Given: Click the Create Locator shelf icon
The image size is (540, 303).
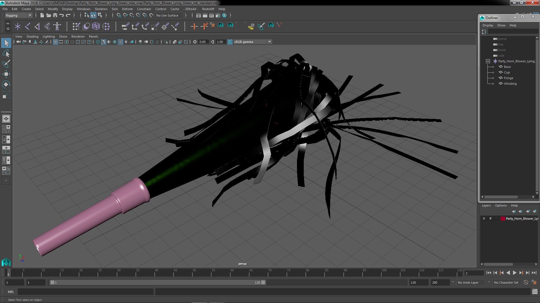Looking at the screenshot, I should tap(18, 26).
